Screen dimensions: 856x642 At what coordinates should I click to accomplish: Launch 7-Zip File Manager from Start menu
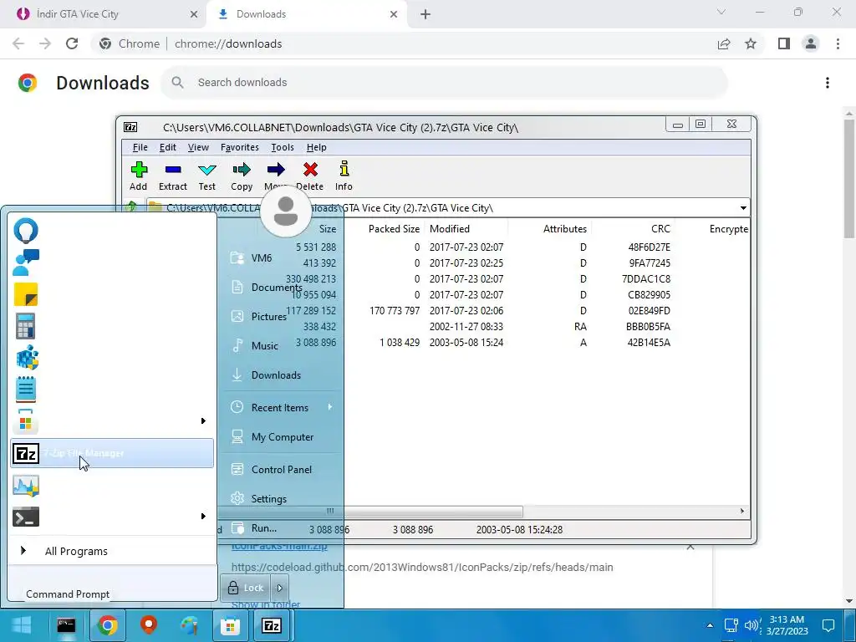[x=112, y=453]
